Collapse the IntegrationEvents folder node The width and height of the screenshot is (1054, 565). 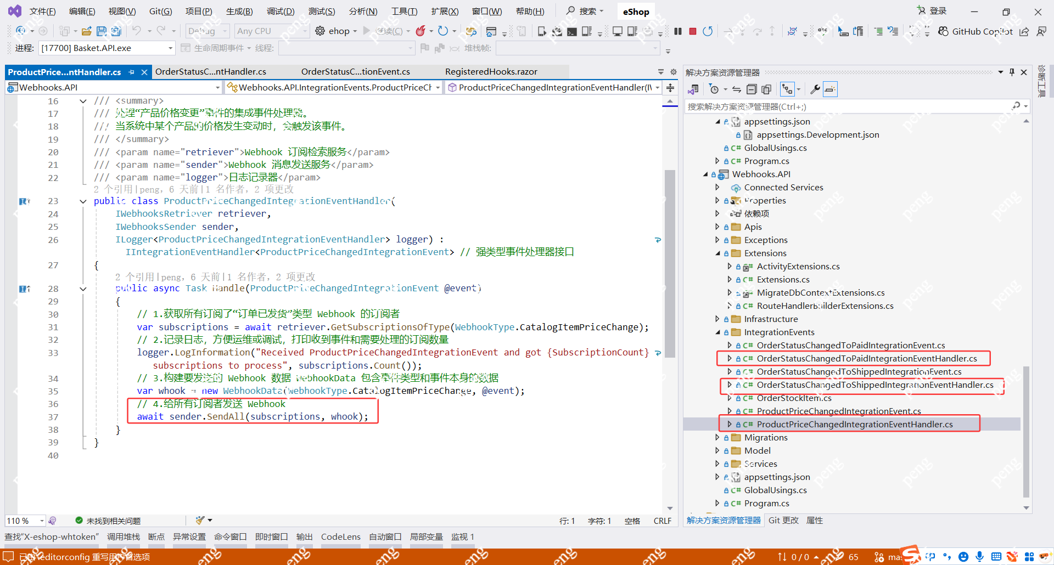[717, 332]
